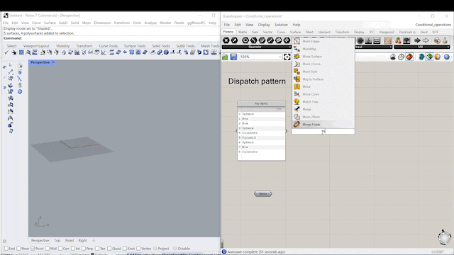Image resolution: width=454 pixels, height=255 pixels.
Task: Enable the Quad osnap checkbox
Action: (x=109, y=249)
